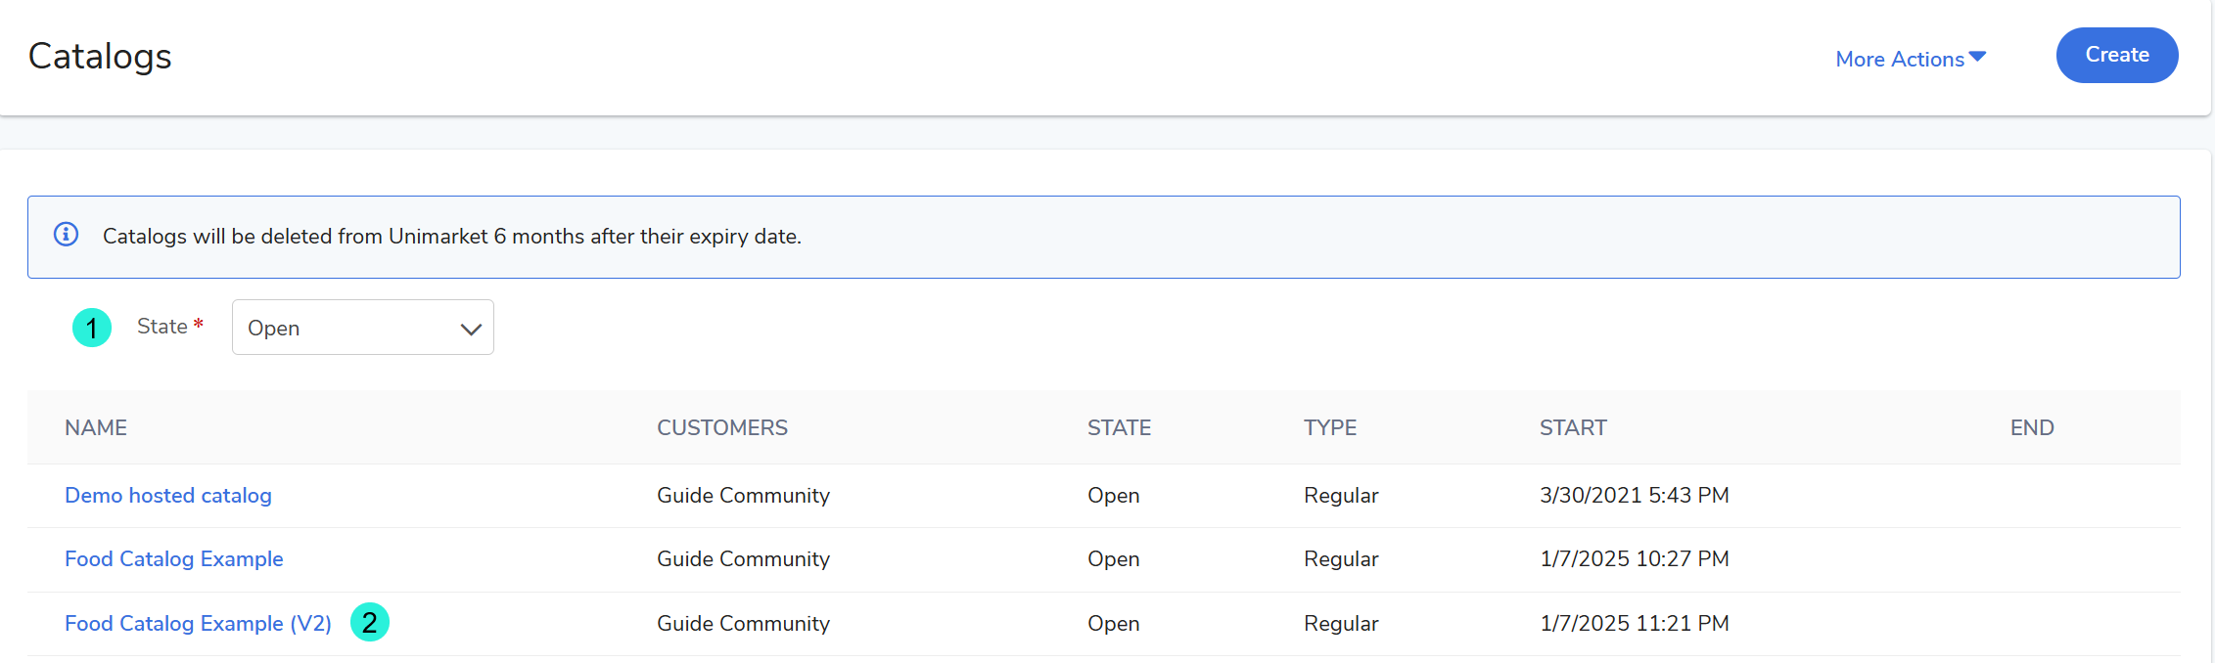The height and width of the screenshot is (663, 2215).
Task: Click the STATE column header
Action: (x=1119, y=428)
